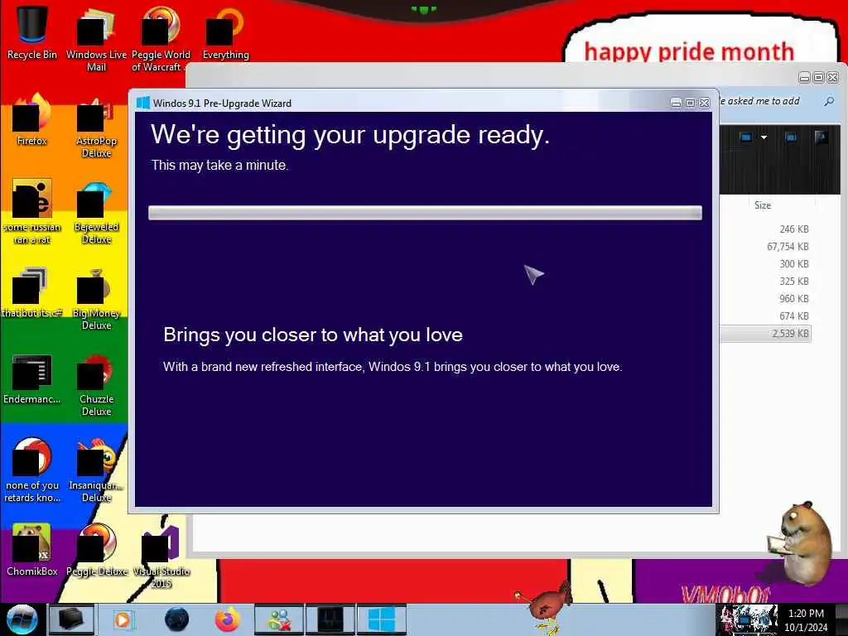
Task: Click the 'This may take a minute.' text
Action: [219, 165]
